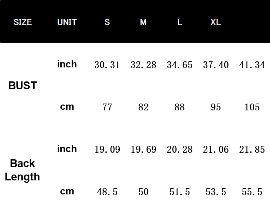The width and height of the screenshot is (270, 212).
Task: Click the UNIT column header
Action: tap(67, 22)
